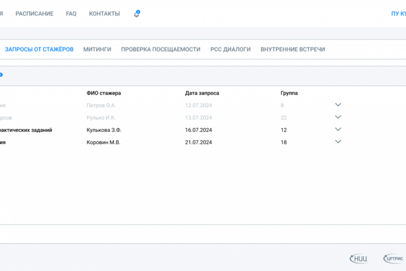
Task: Switch to the РСС ДИАЛОГИ tab
Action: click(x=231, y=49)
